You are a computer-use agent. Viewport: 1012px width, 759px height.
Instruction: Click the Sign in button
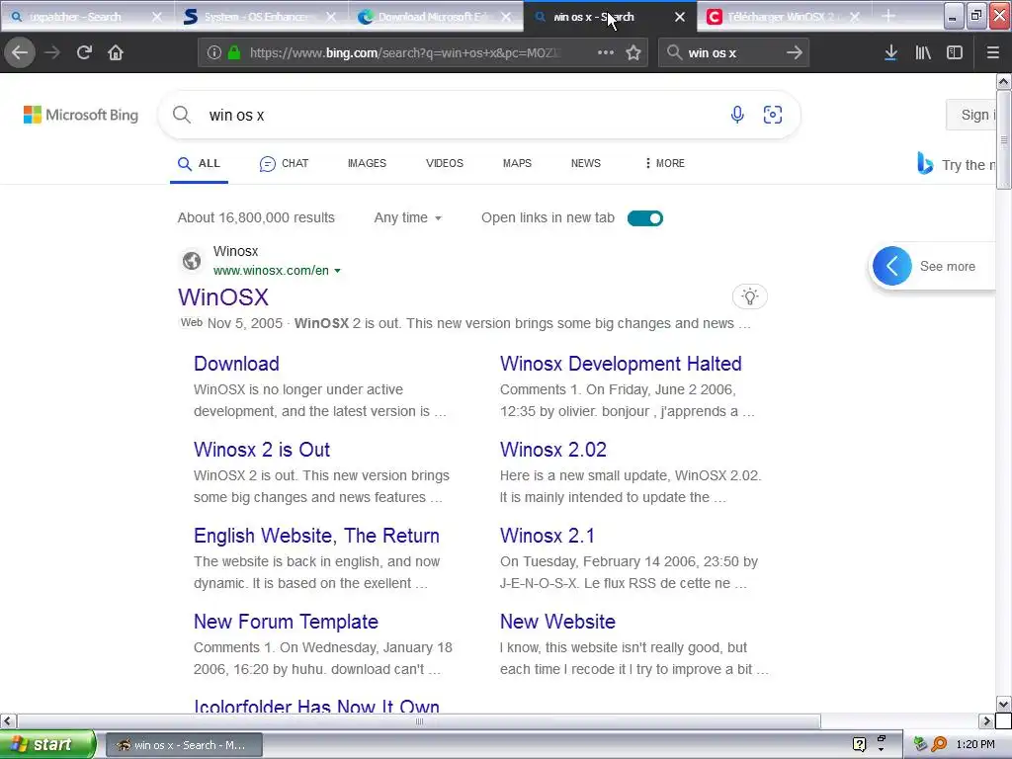(971, 115)
